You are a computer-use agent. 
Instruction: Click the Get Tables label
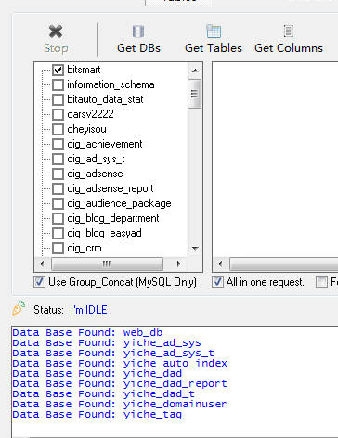coord(214,48)
